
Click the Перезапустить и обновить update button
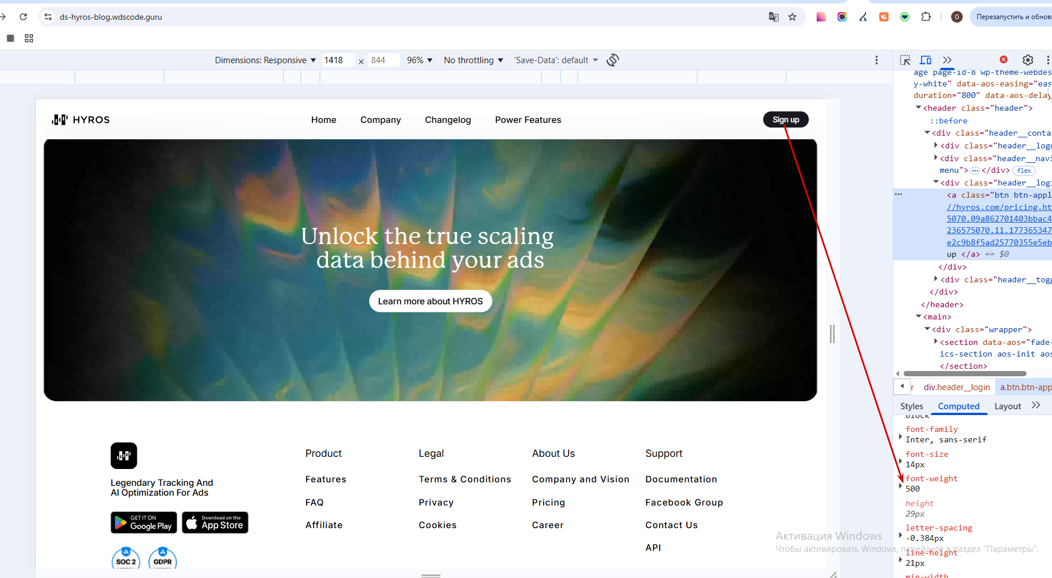(1011, 17)
